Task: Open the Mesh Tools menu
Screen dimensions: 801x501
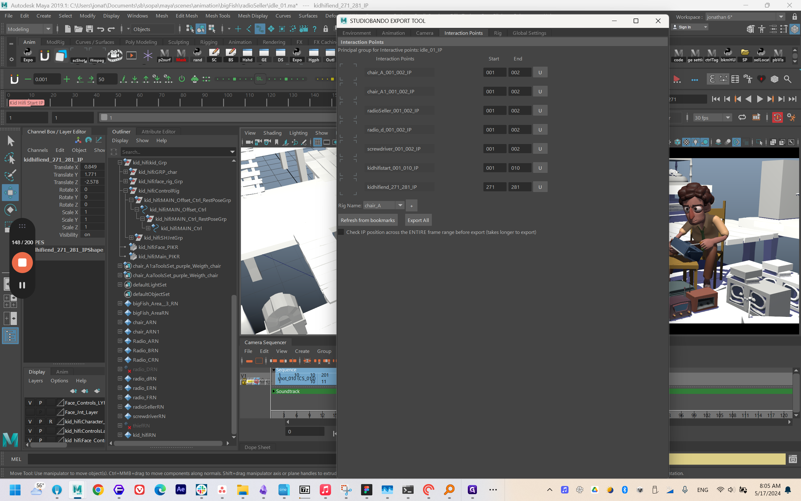Action: (x=217, y=16)
